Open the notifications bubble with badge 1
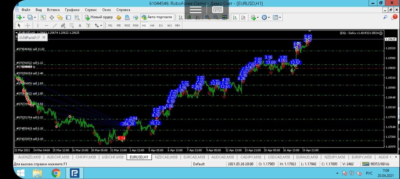 394,17
